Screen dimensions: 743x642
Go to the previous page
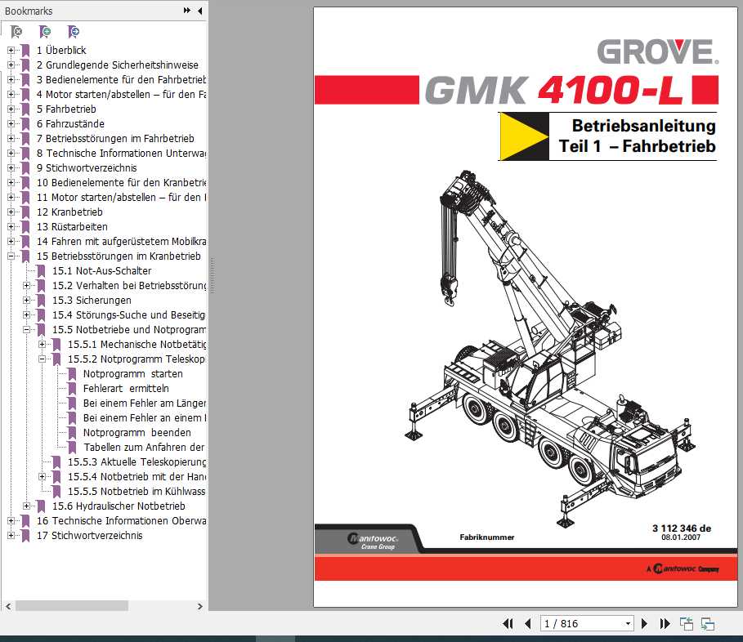tap(528, 623)
